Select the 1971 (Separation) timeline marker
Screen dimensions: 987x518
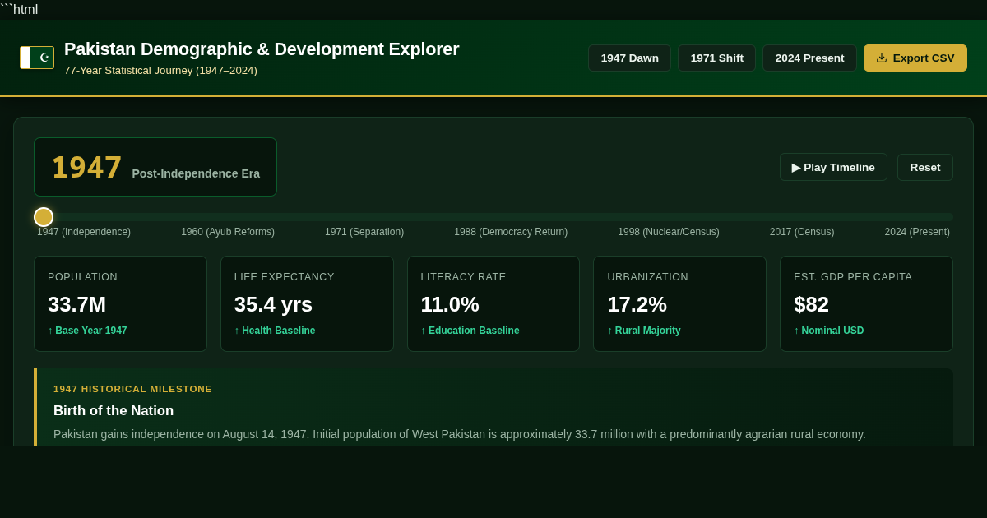(x=364, y=232)
